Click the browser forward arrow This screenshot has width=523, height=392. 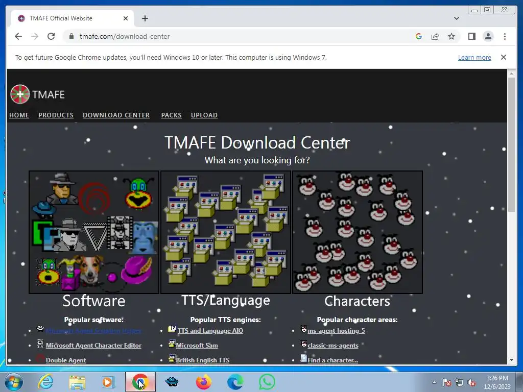point(35,36)
